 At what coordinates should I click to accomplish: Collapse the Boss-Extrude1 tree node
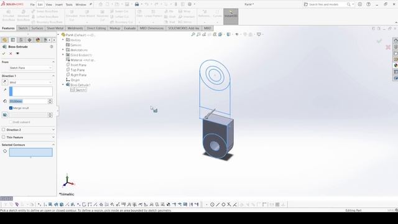tap(63, 85)
